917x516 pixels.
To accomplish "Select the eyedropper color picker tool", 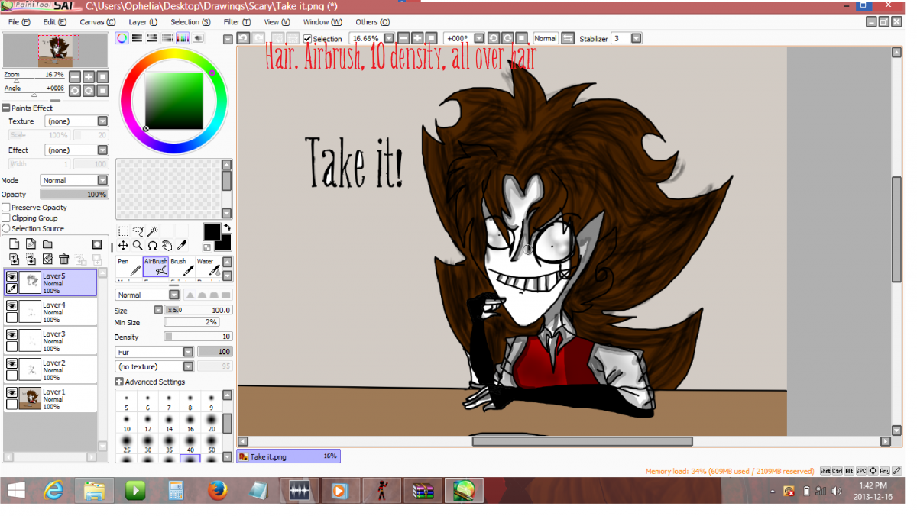I will pos(181,245).
